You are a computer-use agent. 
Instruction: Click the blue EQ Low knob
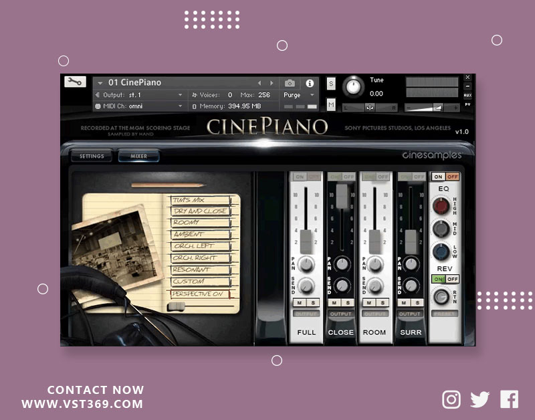441,251
